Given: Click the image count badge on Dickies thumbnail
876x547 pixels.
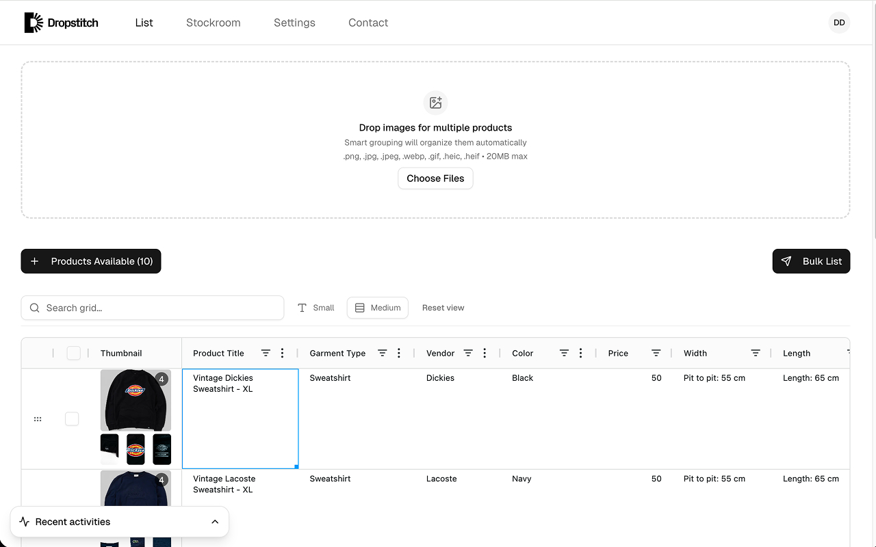Looking at the screenshot, I should click(x=162, y=379).
